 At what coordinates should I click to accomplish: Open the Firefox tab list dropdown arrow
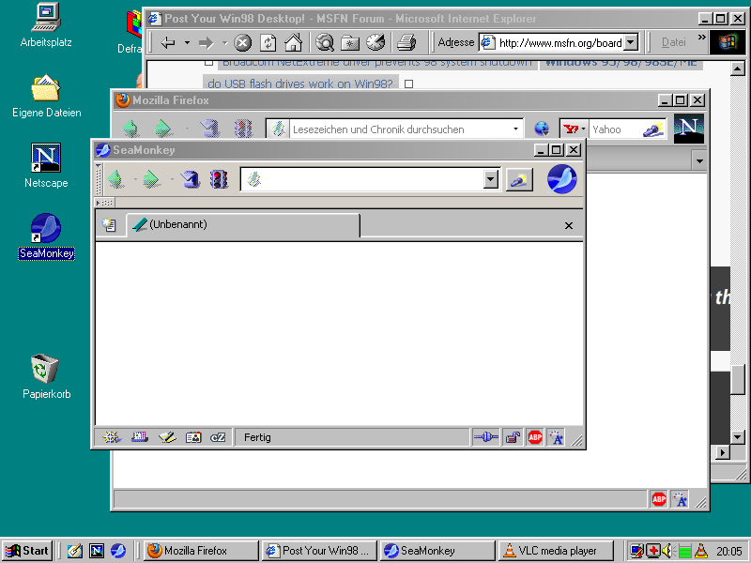(x=699, y=160)
